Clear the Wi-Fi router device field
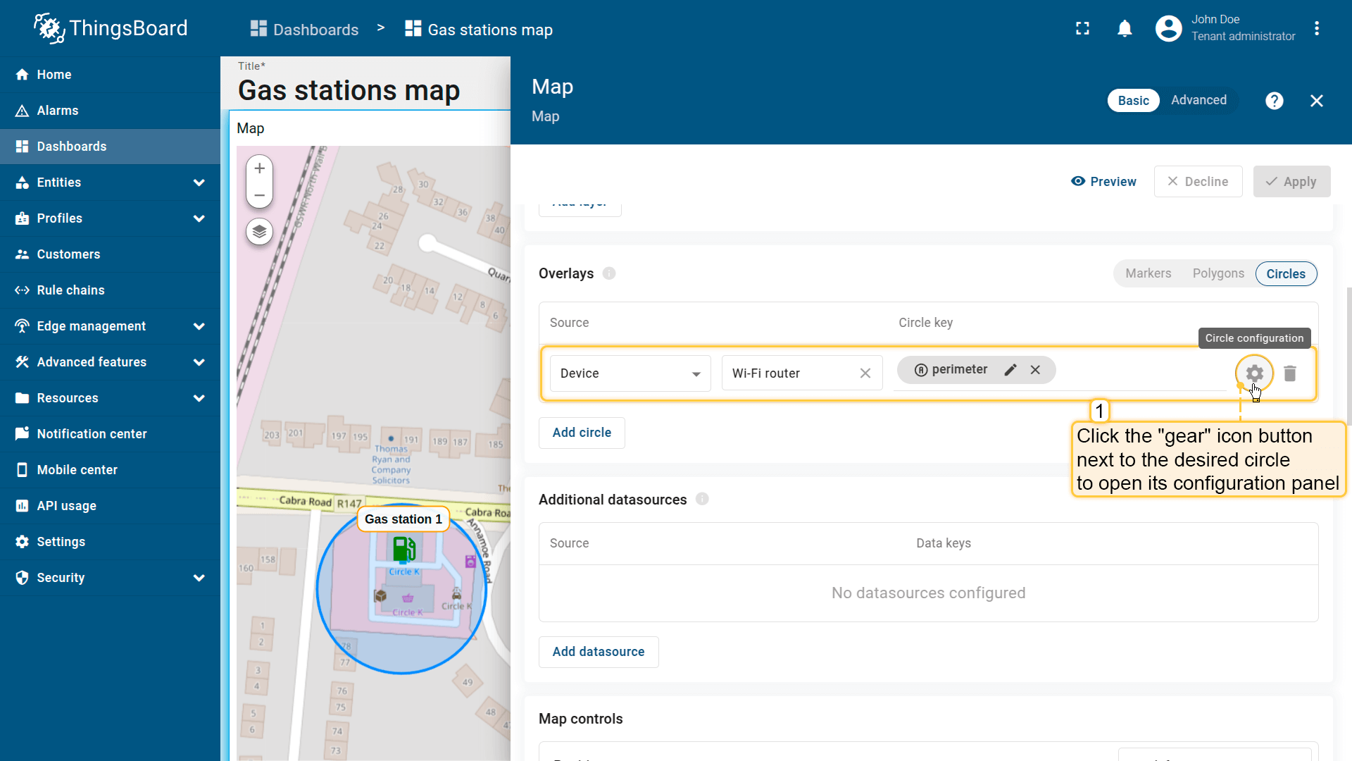The image size is (1352, 761). pyautogui.click(x=865, y=373)
